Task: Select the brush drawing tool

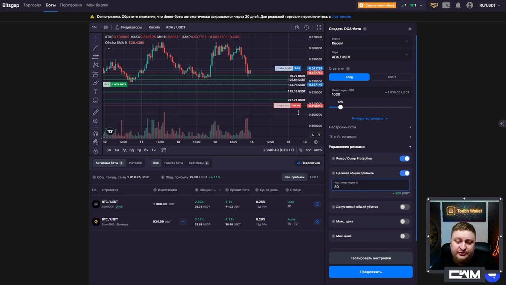Action: 96,83
